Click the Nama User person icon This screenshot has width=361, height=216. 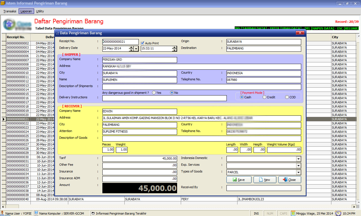(3, 213)
